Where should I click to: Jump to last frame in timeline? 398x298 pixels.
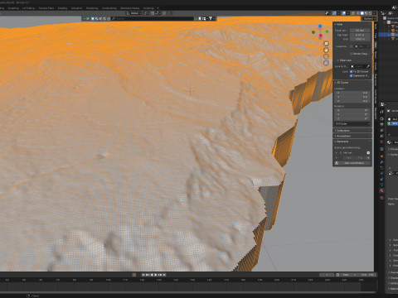(x=164, y=275)
